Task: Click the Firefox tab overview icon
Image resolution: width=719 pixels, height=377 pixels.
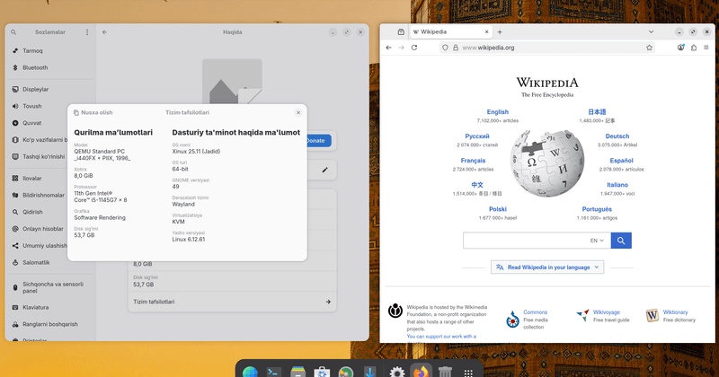Action: (x=401, y=32)
